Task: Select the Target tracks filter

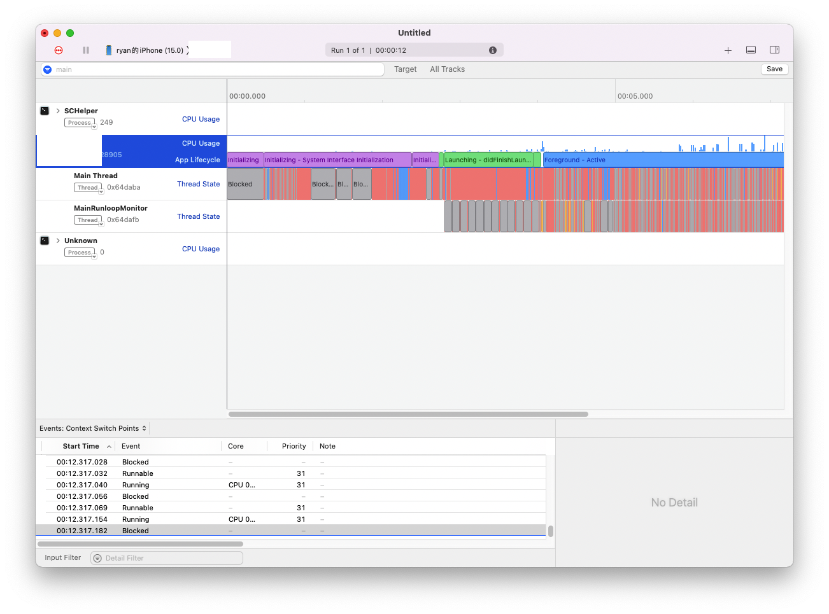Action: 405,69
